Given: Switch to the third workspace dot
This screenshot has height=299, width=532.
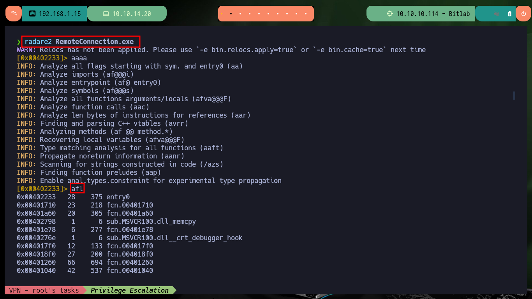Looking at the screenshot, I should click(x=240, y=14).
